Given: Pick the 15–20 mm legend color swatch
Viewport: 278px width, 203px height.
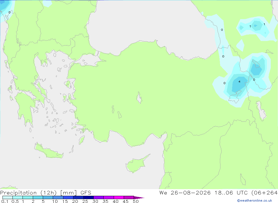Looking at the screenshot, I should (x=68, y=197).
